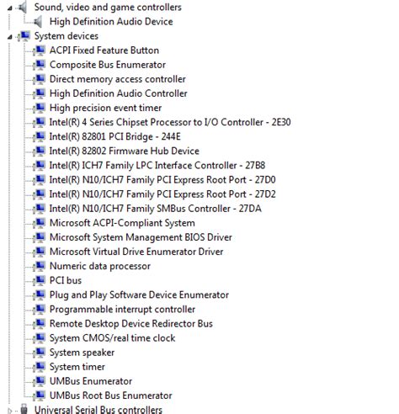Click the icon beside UMBus Enumerator
399x414 pixels.
39,381
